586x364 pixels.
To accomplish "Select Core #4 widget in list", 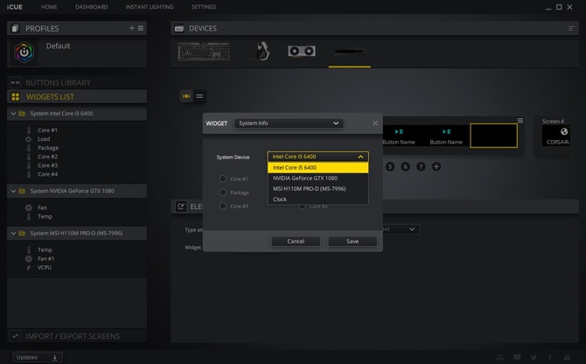I will (x=47, y=174).
